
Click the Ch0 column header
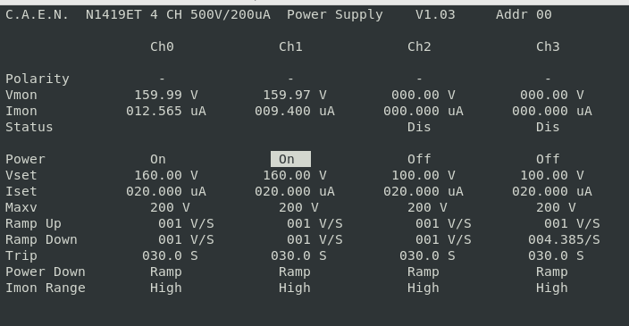click(x=162, y=47)
